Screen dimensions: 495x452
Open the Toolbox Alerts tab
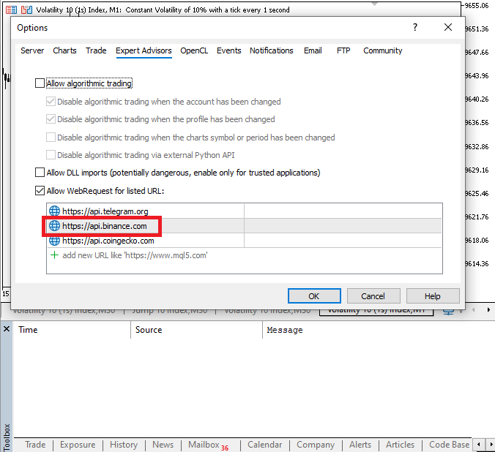coord(360,445)
